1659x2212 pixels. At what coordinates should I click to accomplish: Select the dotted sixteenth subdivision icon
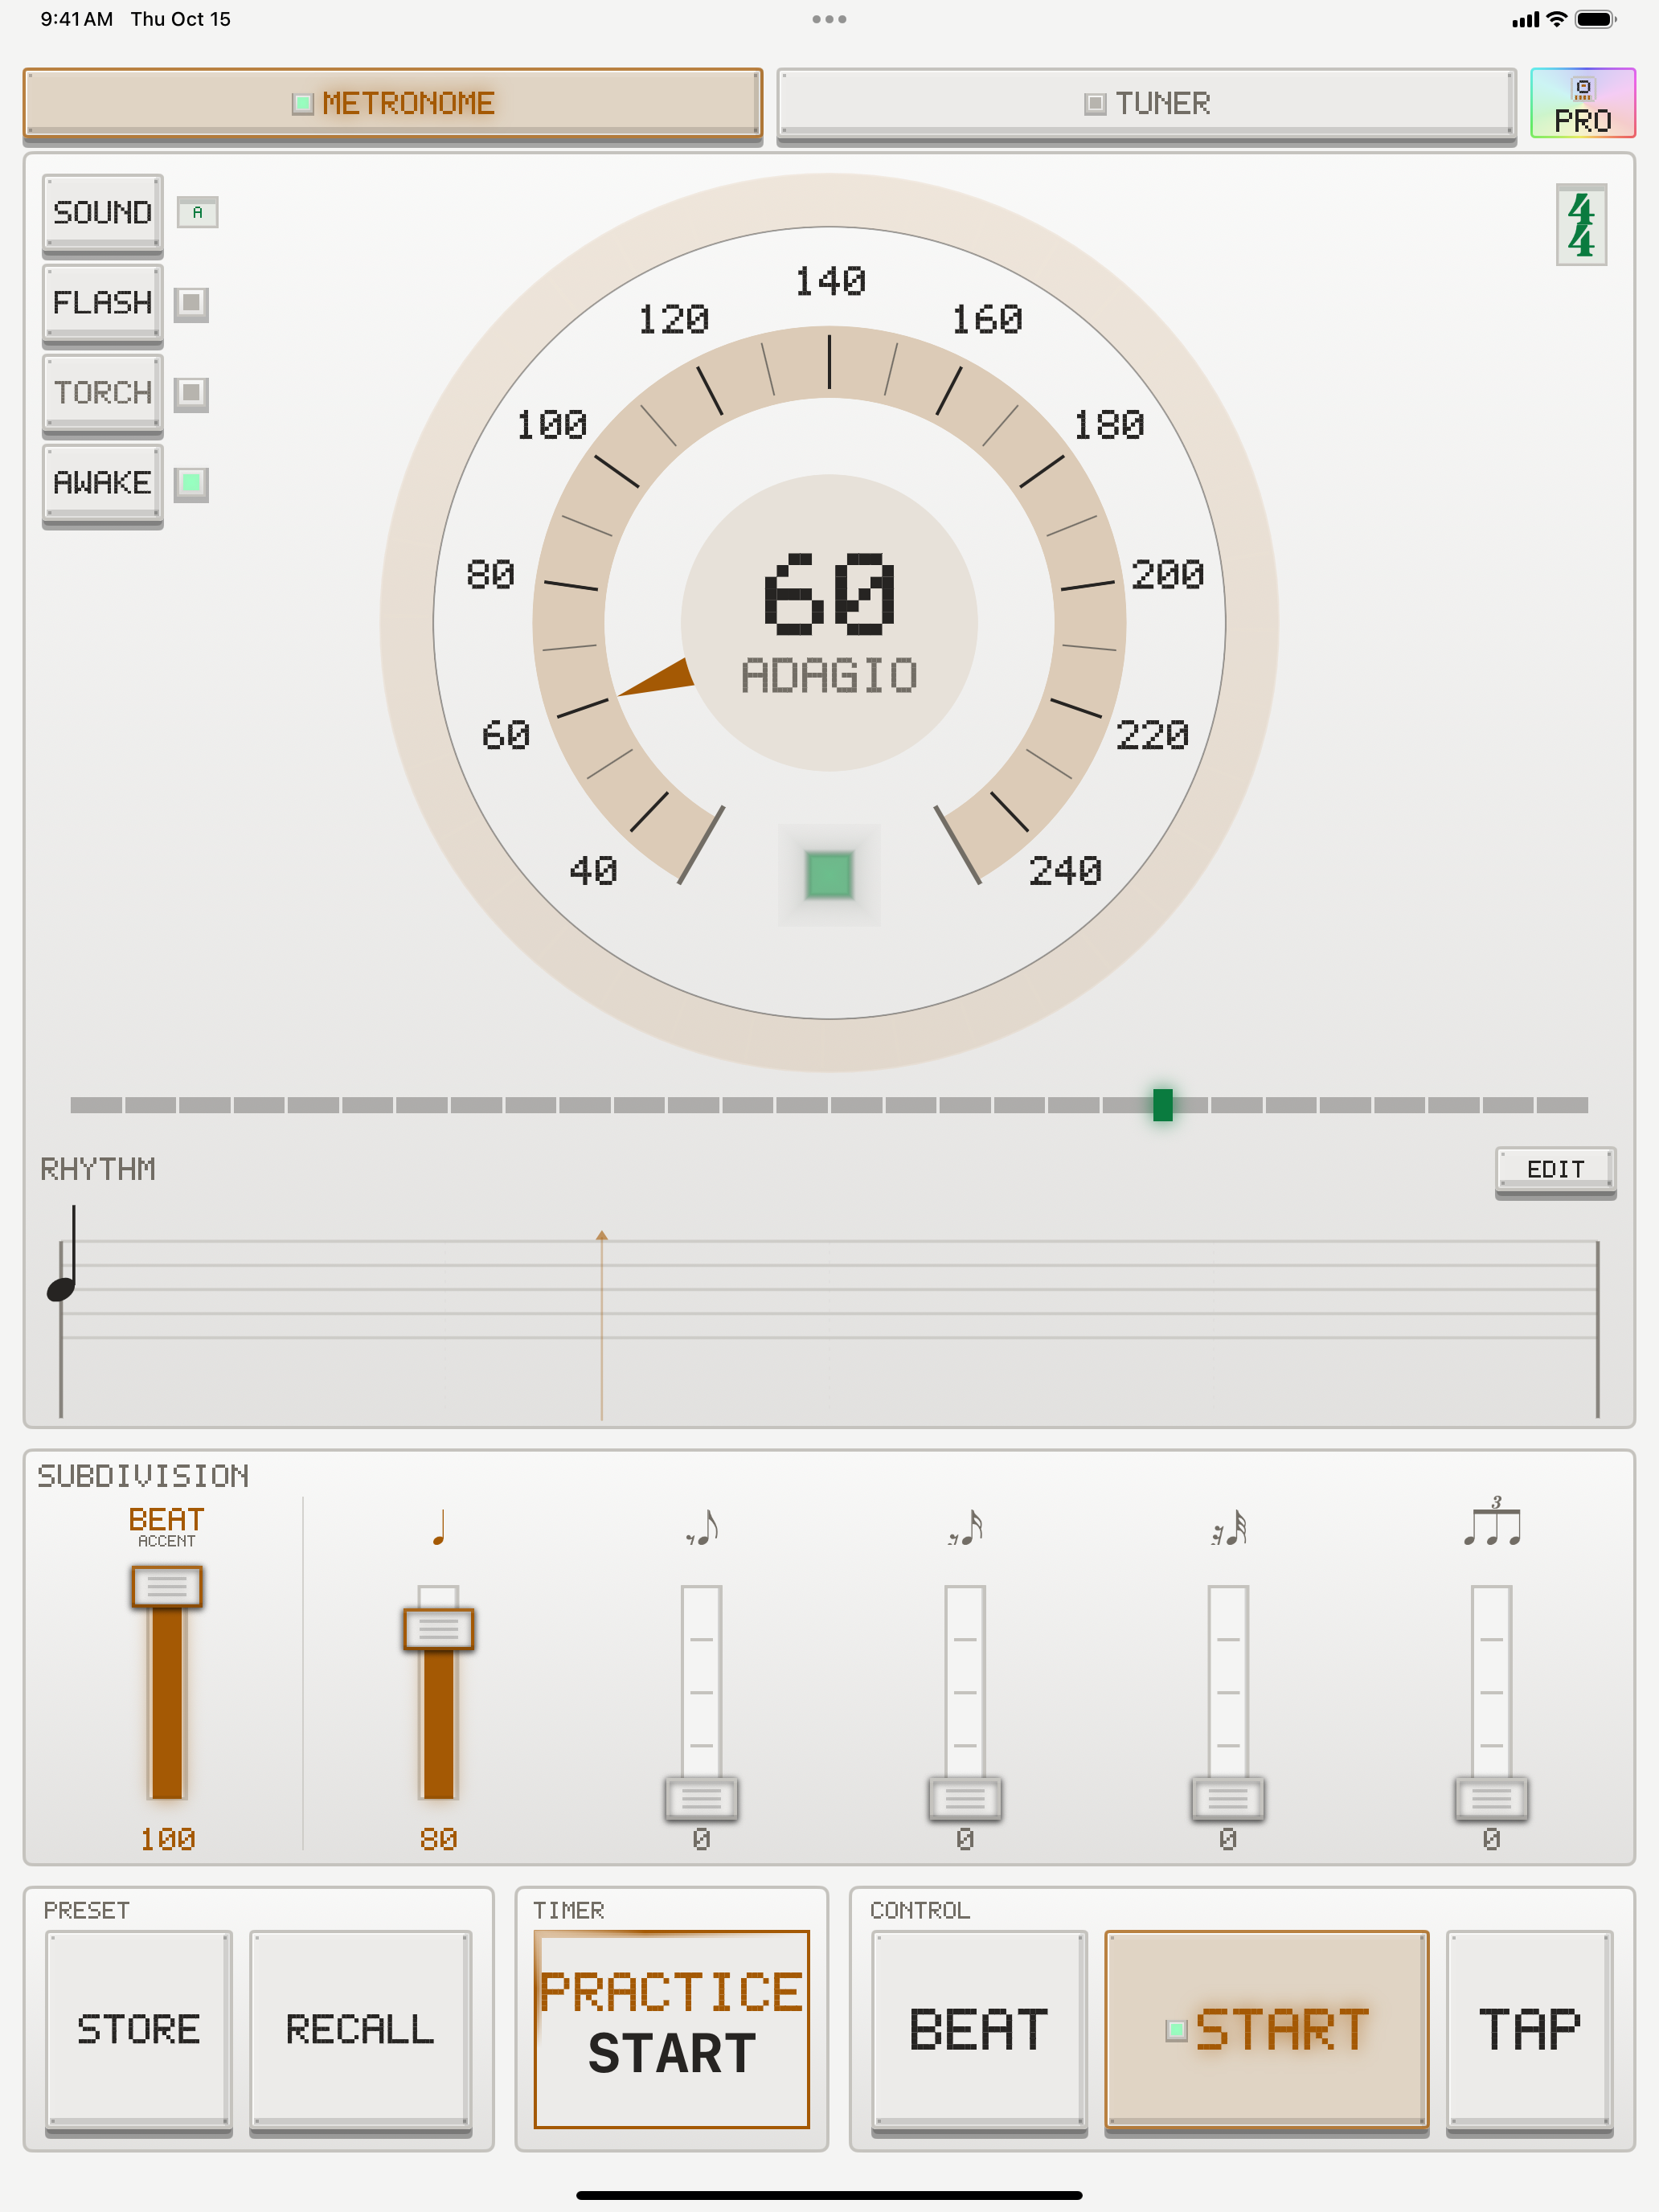pyautogui.click(x=1228, y=1527)
